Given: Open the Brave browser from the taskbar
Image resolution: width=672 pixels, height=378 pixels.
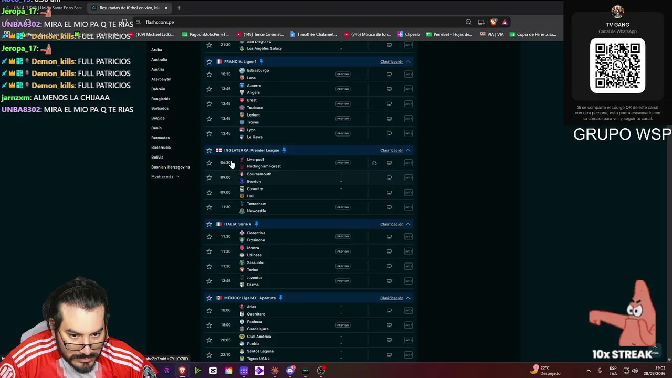Looking at the screenshot, I should (182, 371).
